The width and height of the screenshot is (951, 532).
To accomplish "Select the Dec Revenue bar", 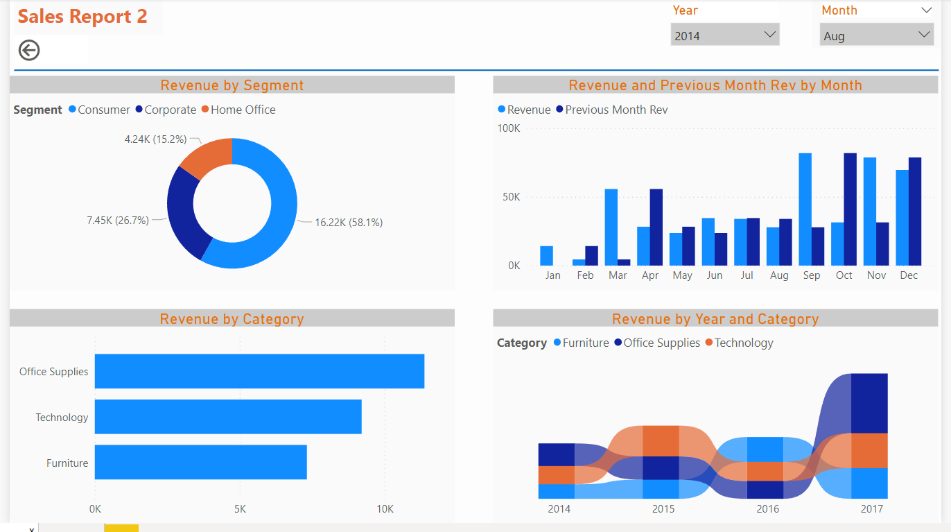I will 902,218.
